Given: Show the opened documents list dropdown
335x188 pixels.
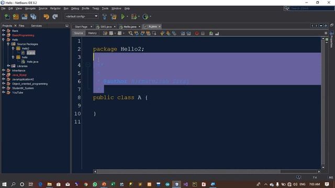Looking at the screenshot, I should 321,26.
